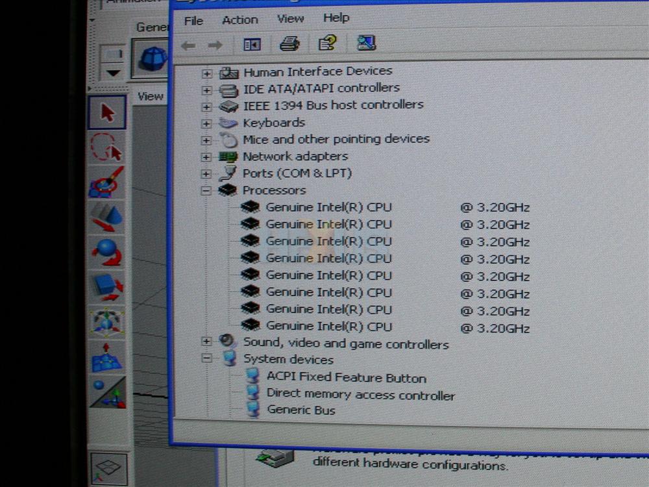Expand Mice and other pointing devices
The height and width of the screenshot is (487, 649).
click(206, 140)
